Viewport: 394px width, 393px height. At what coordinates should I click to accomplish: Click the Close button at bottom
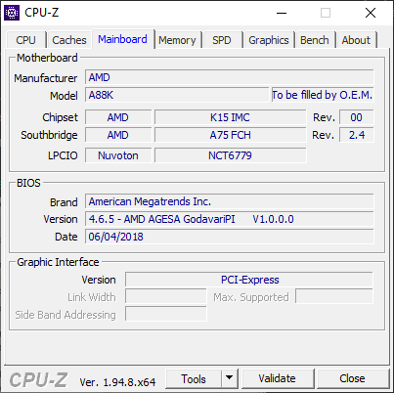click(x=352, y=378)
